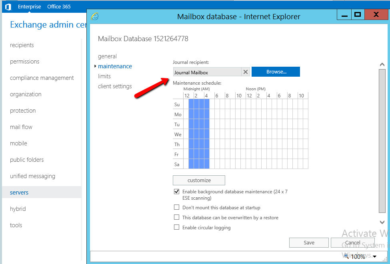Enable circular logging checkbox
The height and width of the screenshot is (264, 390).
(176, 228)
